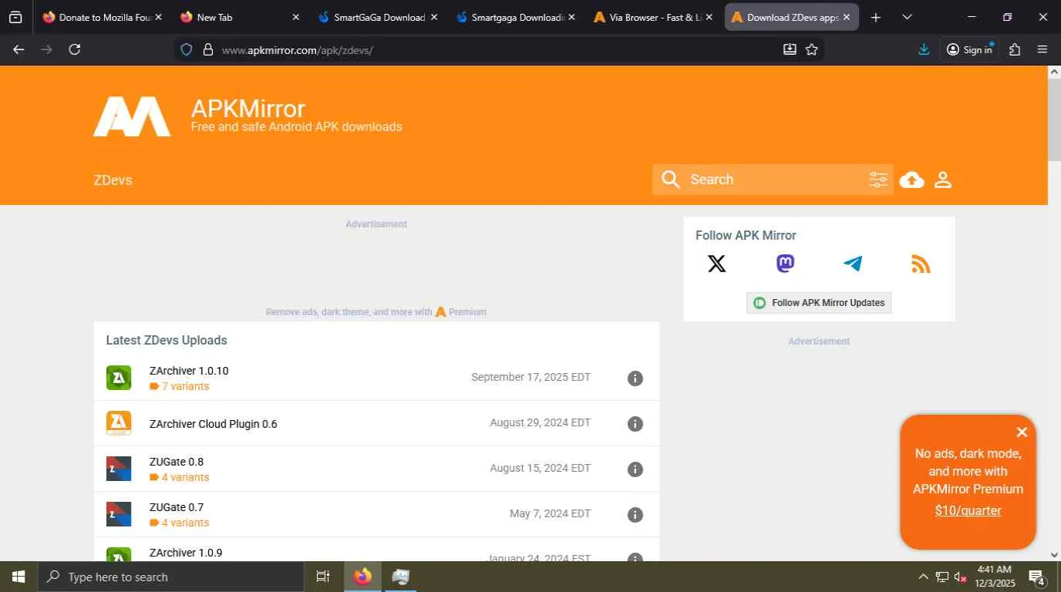Click the Windows taskbar search box
Image resolution: width=1061 pixels, height=592 pixels.
coord(170,577)
